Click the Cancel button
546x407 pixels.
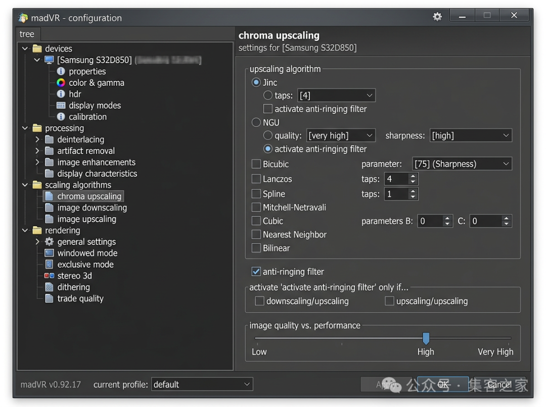click(499, 384)
